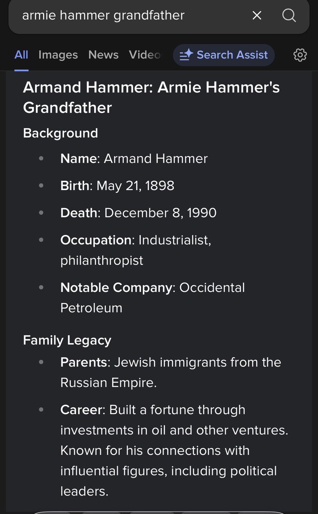Viewport: 318px width, 514px height.
Task: Click the sparkle icon in Search Assist
Action: [x=186, y=55]
